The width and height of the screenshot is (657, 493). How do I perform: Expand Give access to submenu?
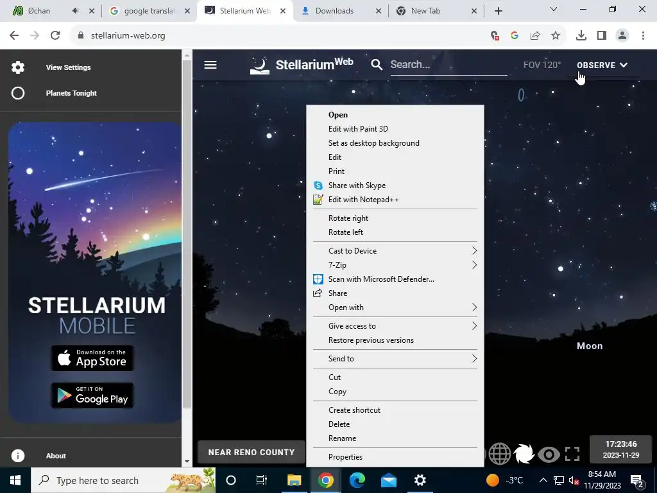pyautogui.click(x=474, y=325)
